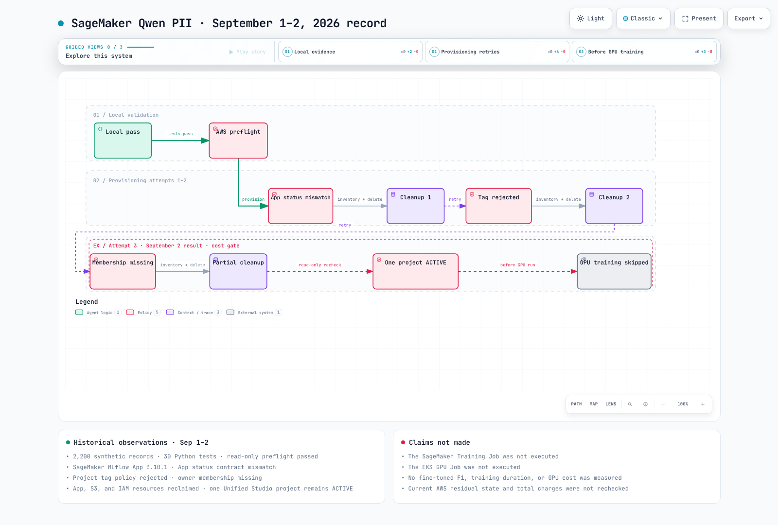Click the purple Context / trace legend swatch
Screen dimensions: 778x525
pyautogui.click(x=170, y=313)
